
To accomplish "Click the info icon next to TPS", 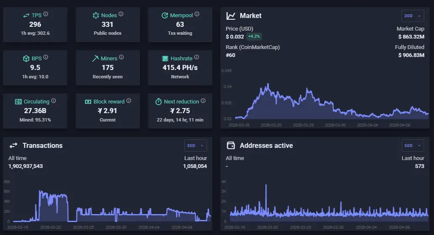I will [46, 14].
